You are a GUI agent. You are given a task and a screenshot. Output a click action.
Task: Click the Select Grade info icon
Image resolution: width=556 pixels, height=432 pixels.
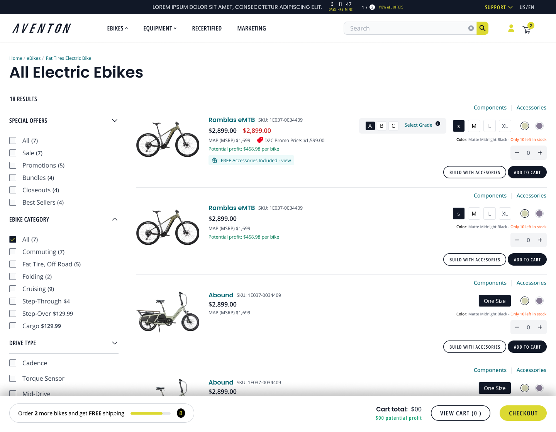pos(438,124)
